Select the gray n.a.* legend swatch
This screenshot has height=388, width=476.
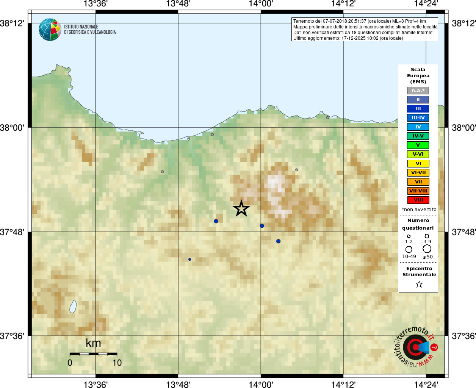418,91
